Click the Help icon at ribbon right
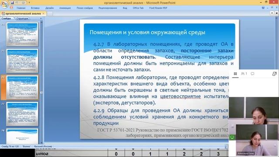279x157 pixels. (x=263, y=8)
